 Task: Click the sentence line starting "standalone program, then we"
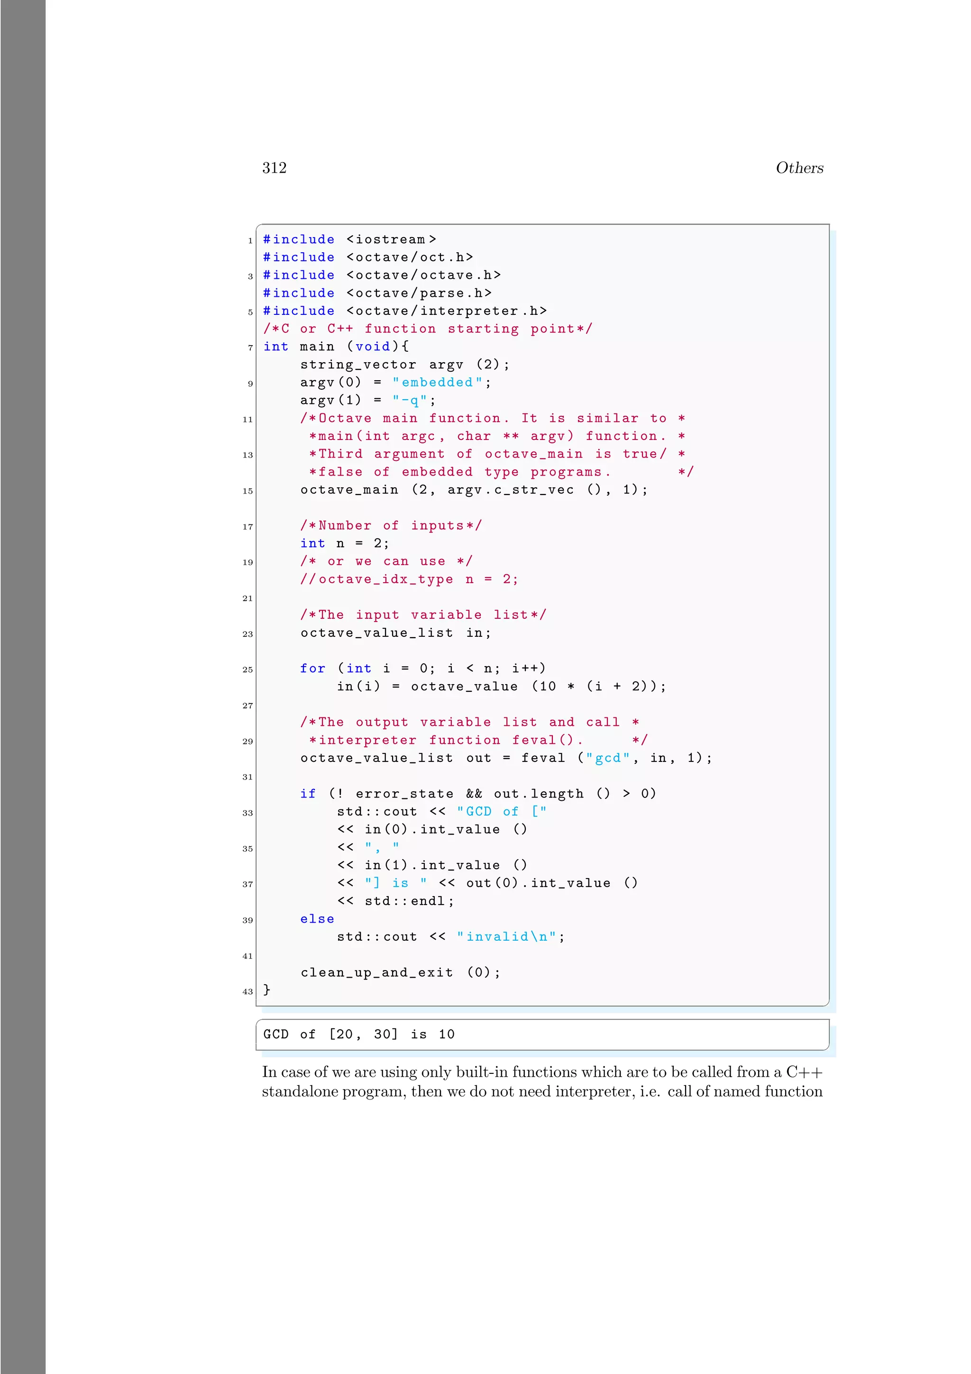tap(542, 1091)
